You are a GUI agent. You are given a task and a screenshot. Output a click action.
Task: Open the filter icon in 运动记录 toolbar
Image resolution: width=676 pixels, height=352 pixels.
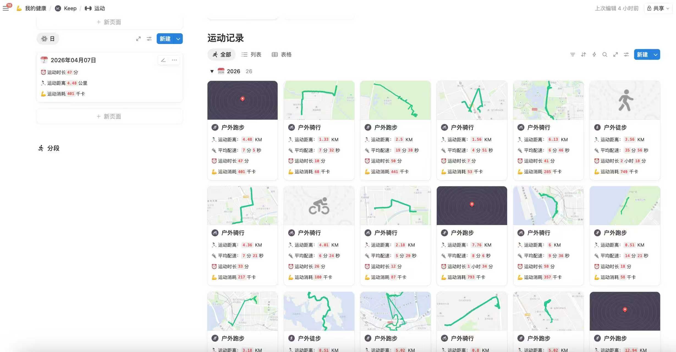(x=573, y=54)
